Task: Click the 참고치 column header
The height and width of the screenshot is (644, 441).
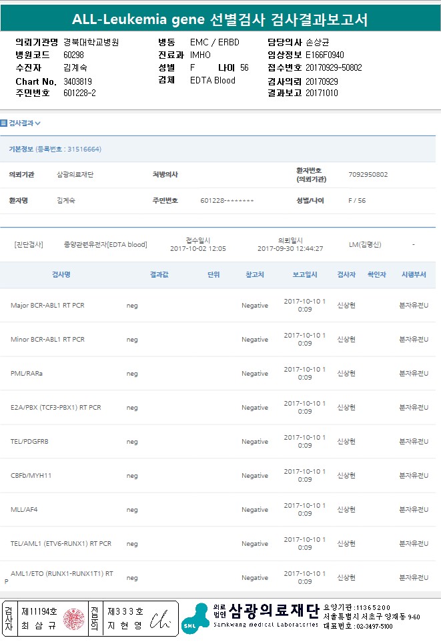Action: point(255,274)
